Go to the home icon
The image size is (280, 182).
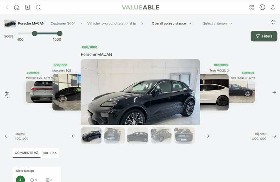16,7
